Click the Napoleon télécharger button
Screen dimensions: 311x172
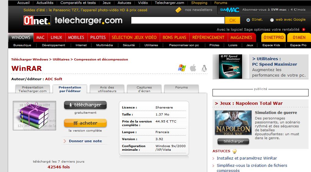pyautogui.click(x=233, y=141)
